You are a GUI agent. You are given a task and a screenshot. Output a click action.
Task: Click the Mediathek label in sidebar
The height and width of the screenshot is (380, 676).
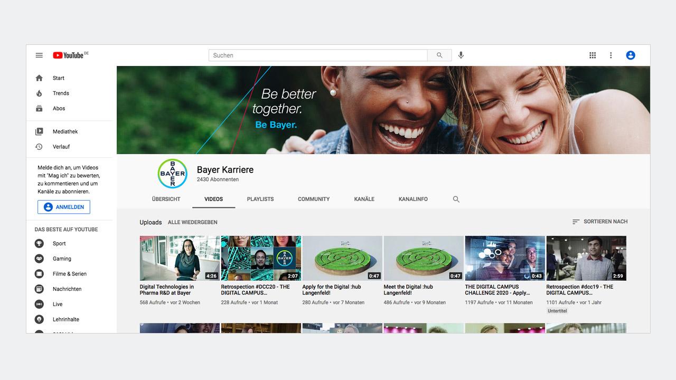pos(65,131)
